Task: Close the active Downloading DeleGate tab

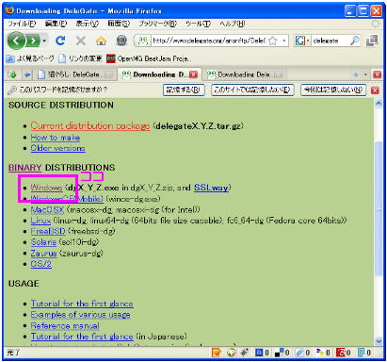Action: [x=194, y=74]
